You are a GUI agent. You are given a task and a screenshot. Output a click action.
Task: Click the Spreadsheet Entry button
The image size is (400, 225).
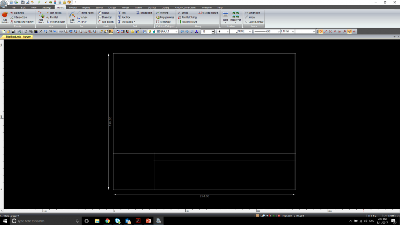24,22
